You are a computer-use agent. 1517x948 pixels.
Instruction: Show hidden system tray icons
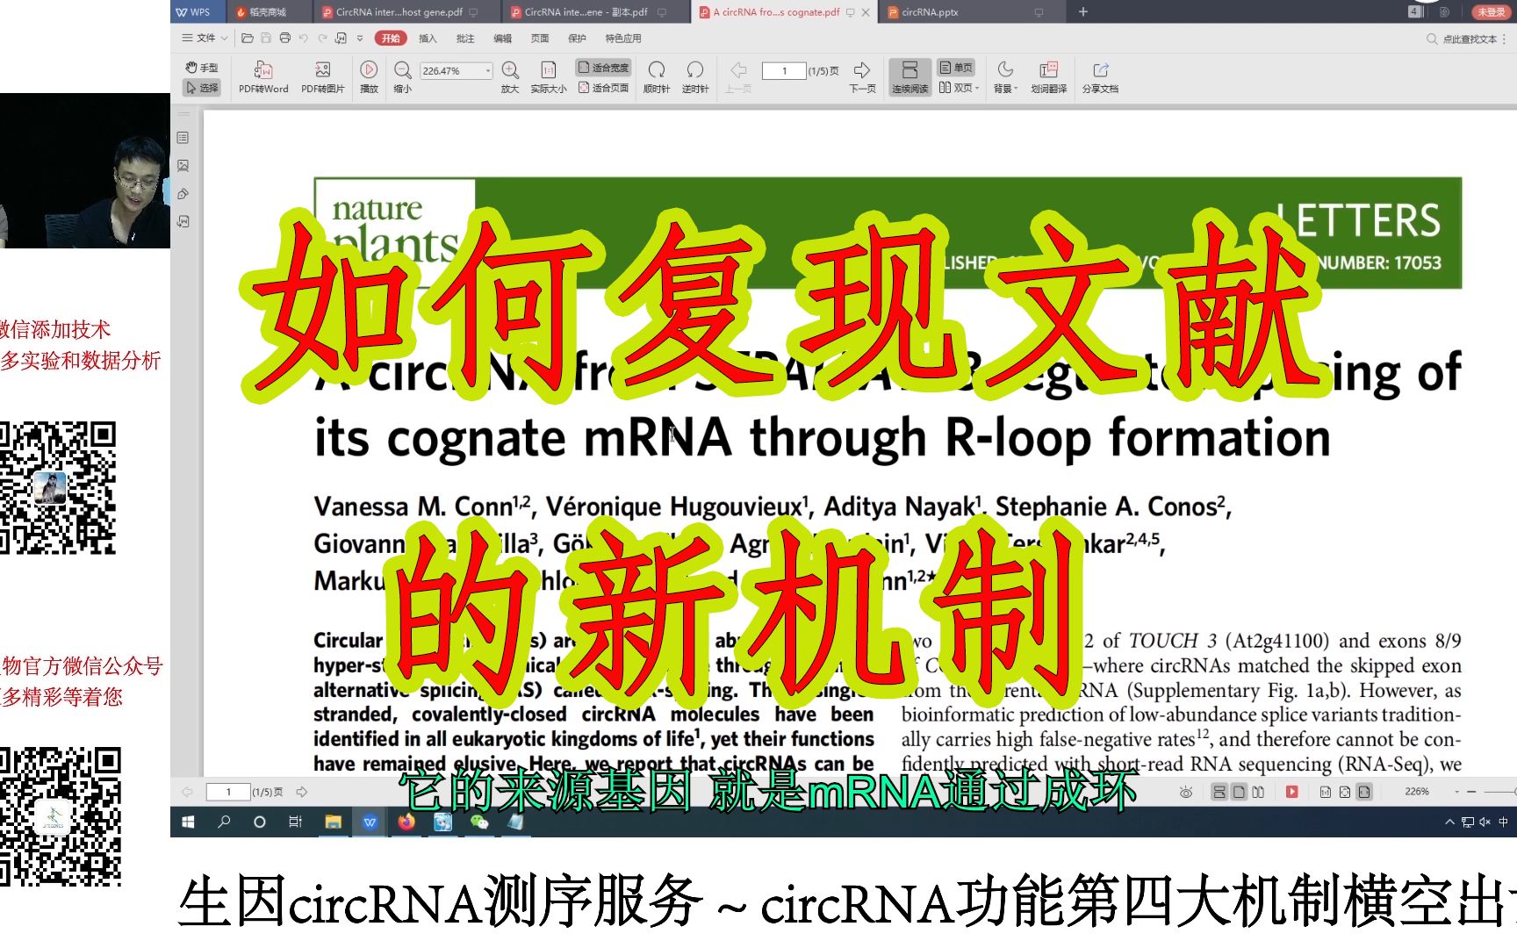(1449, 822)
